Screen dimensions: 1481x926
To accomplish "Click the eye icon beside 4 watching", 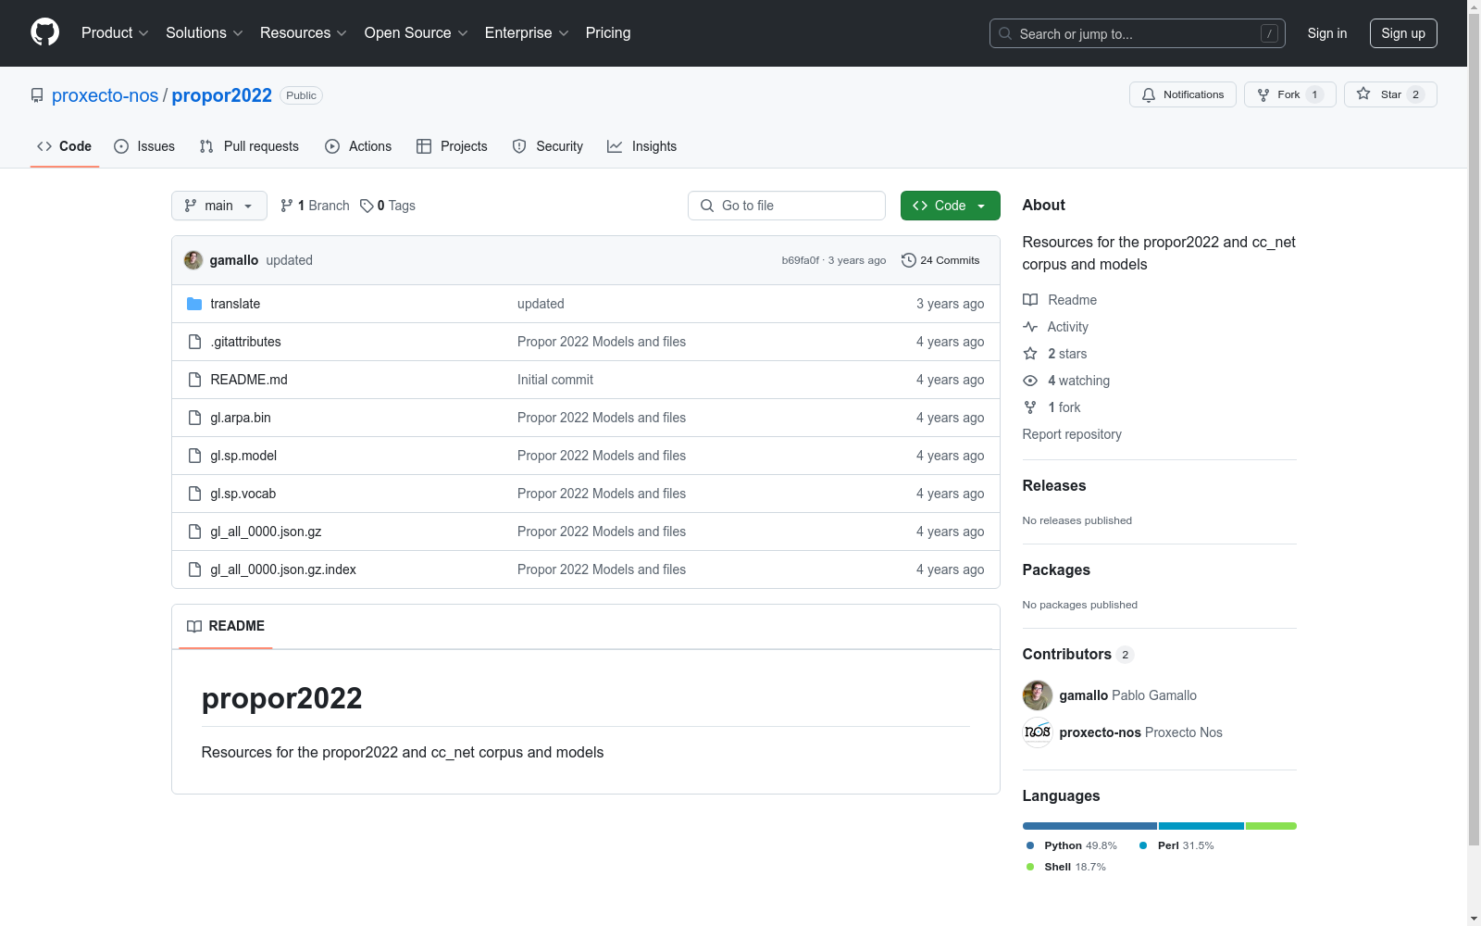I will pyautogui.click(x=1030, y=381).
